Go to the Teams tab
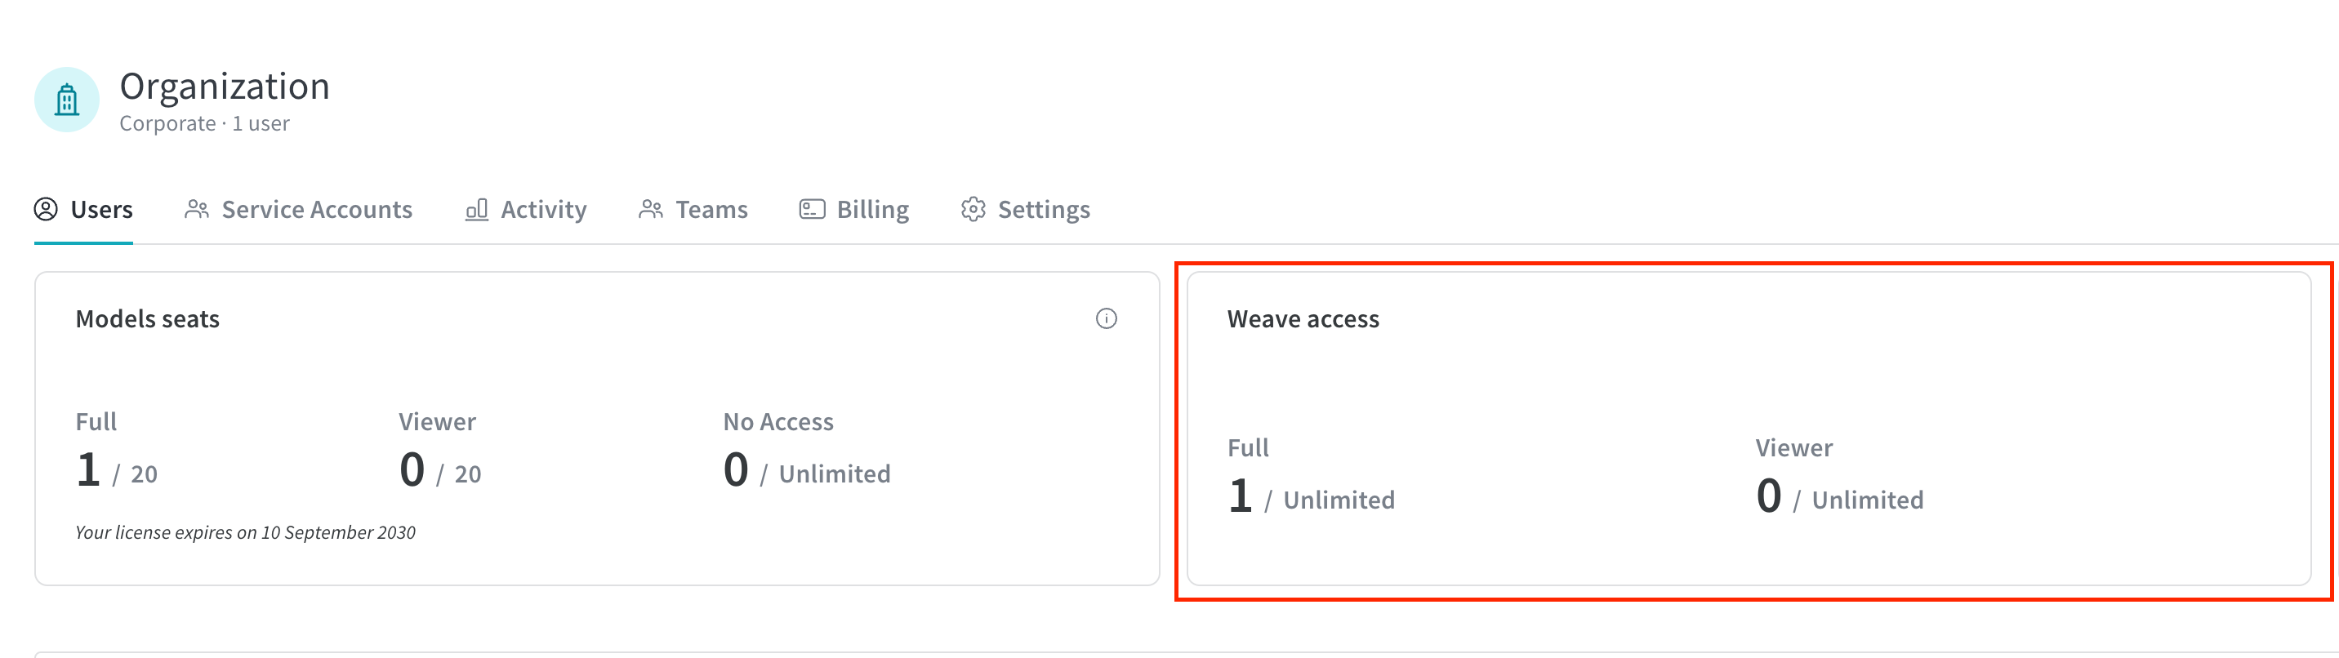 tap(693, 210)
